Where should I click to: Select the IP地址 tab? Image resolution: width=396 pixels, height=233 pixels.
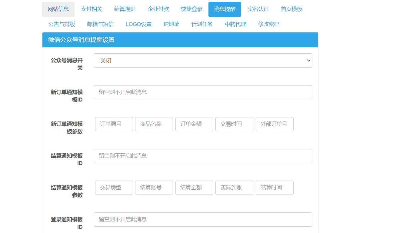[171, 24]
